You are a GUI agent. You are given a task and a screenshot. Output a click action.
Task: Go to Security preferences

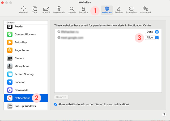click(x=83, y=10)
